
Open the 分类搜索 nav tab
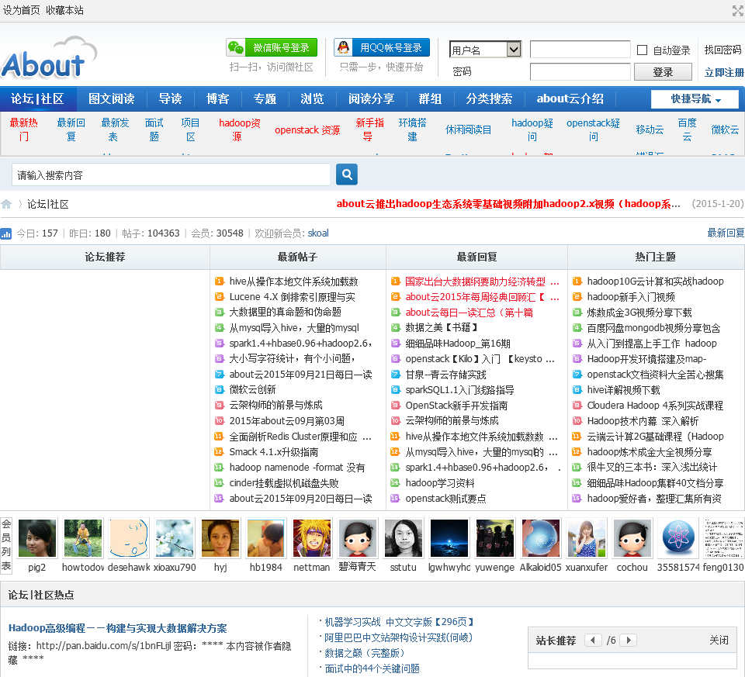(489, 98)
